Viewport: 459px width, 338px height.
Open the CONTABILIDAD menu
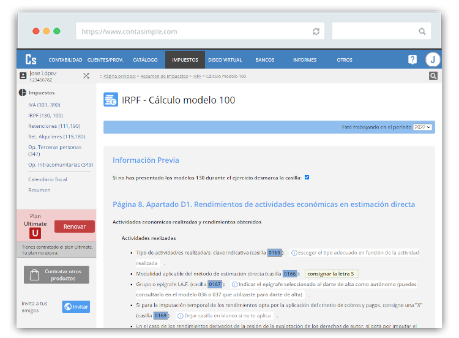tap(65, 60)
